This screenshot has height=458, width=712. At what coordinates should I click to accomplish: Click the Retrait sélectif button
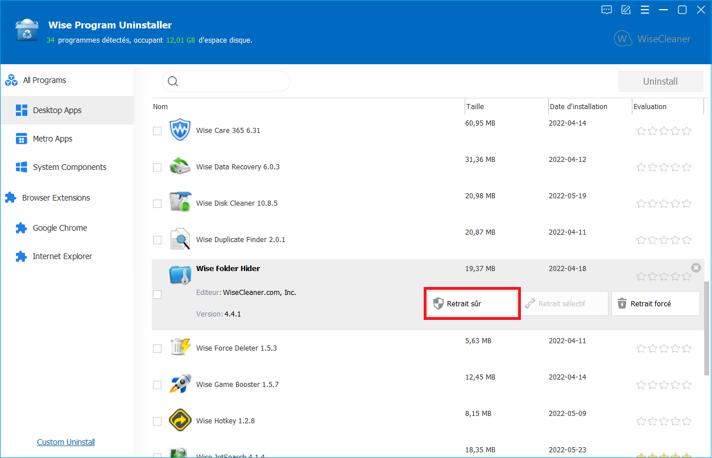point(564,303)
